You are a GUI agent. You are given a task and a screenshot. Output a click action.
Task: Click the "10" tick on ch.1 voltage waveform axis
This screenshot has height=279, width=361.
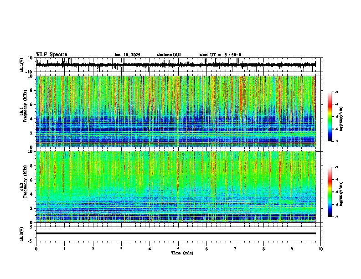coord(31,58)
